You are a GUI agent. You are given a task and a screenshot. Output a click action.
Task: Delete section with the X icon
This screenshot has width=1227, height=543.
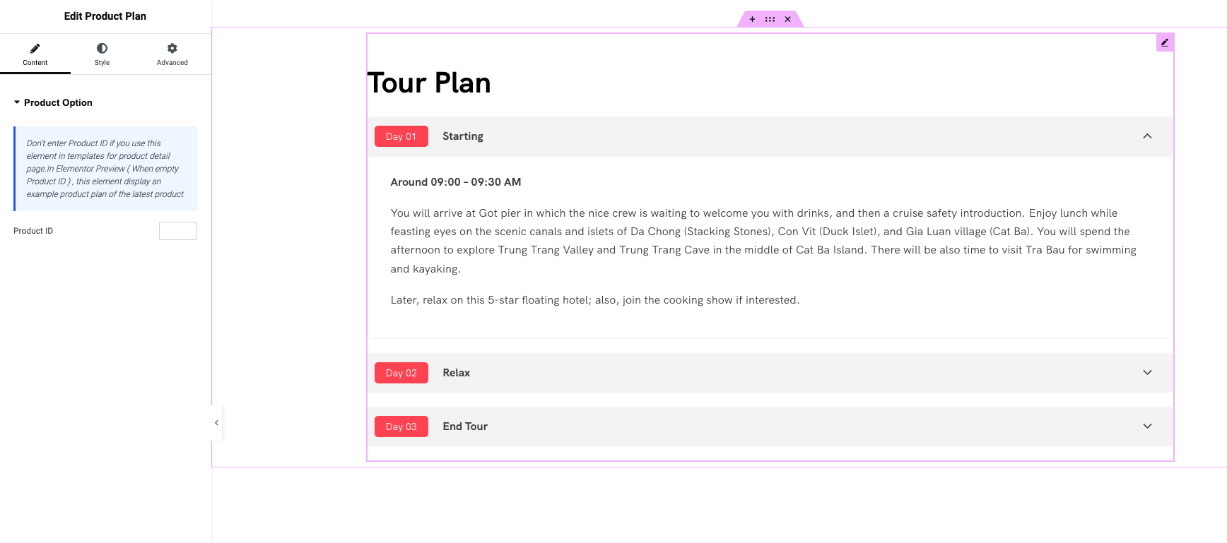tap(787, 19)
